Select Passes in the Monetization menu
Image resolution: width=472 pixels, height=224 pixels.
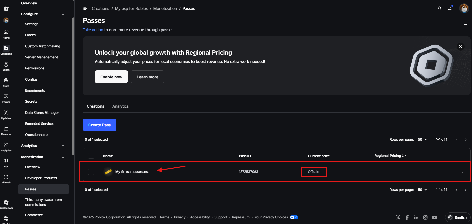[43, 189]
